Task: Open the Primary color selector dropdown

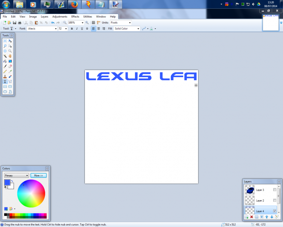Action: pos(17,176)
